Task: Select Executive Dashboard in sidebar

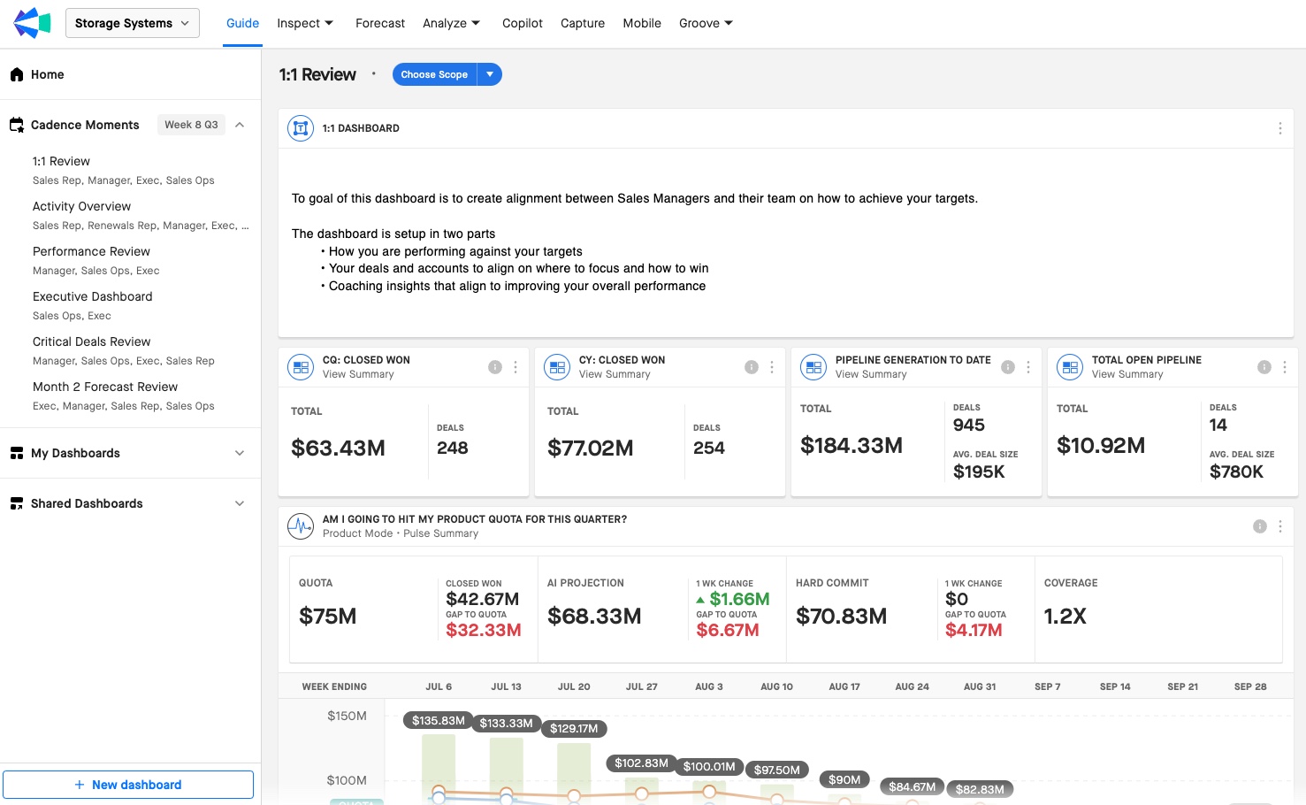Action: point(93,296)
